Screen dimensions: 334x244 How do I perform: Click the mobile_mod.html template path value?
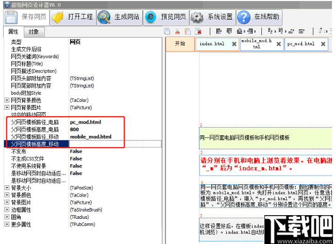pyautogui.click(x=91, y=136)
